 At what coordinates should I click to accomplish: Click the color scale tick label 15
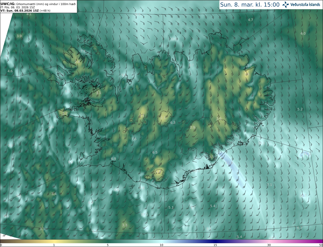coord(215,245)
